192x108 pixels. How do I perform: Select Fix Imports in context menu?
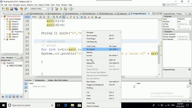(x=101, y=49)
